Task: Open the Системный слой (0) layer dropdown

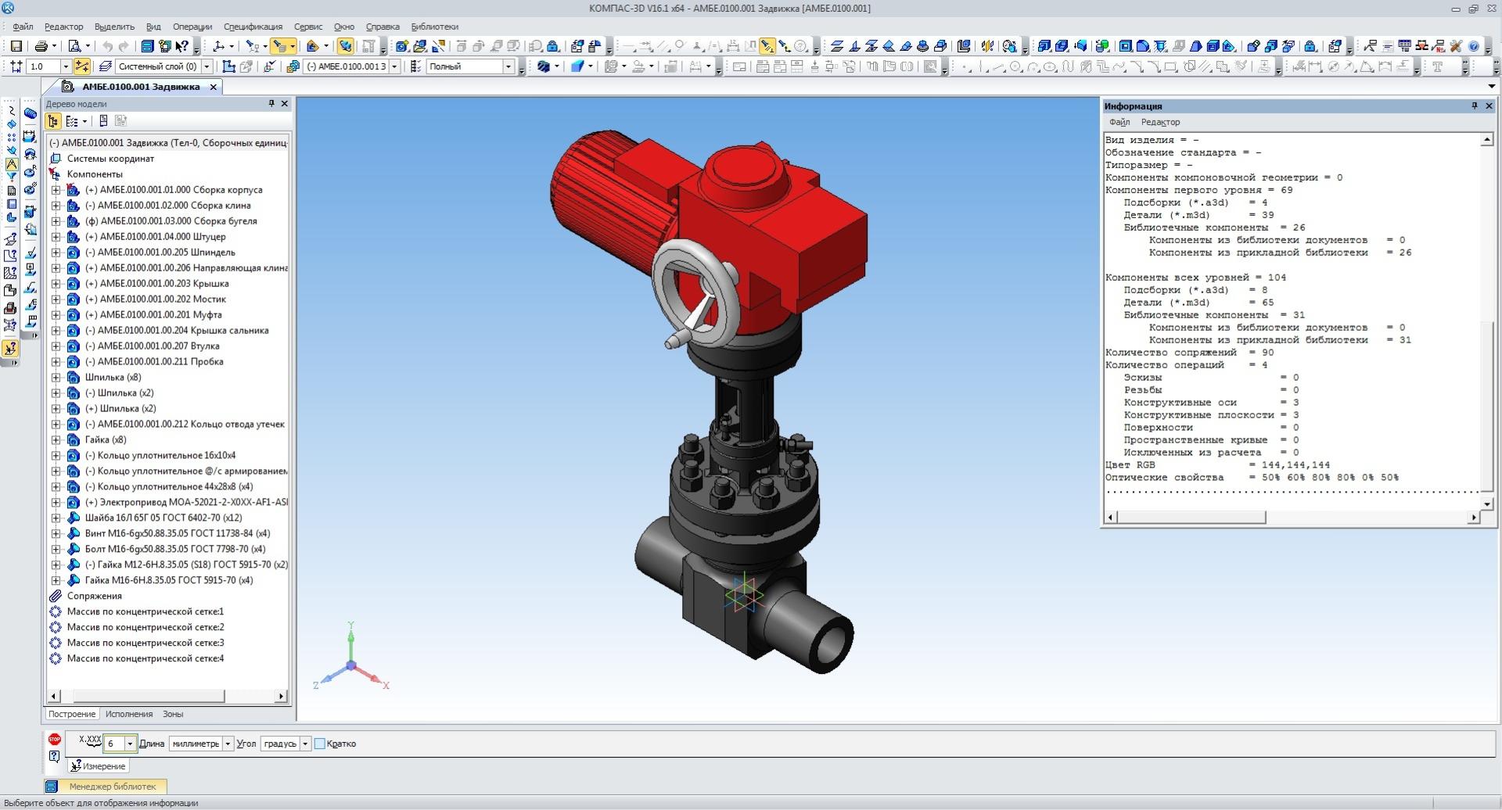Action: click(207, 66)
